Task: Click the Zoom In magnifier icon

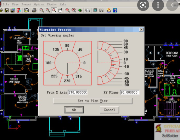Action: 48,11
